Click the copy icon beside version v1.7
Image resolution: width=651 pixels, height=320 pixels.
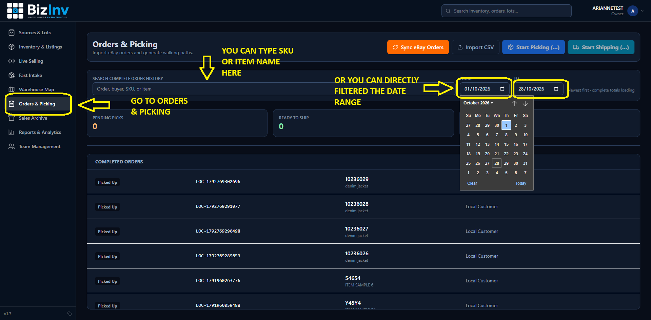(70, 314)
